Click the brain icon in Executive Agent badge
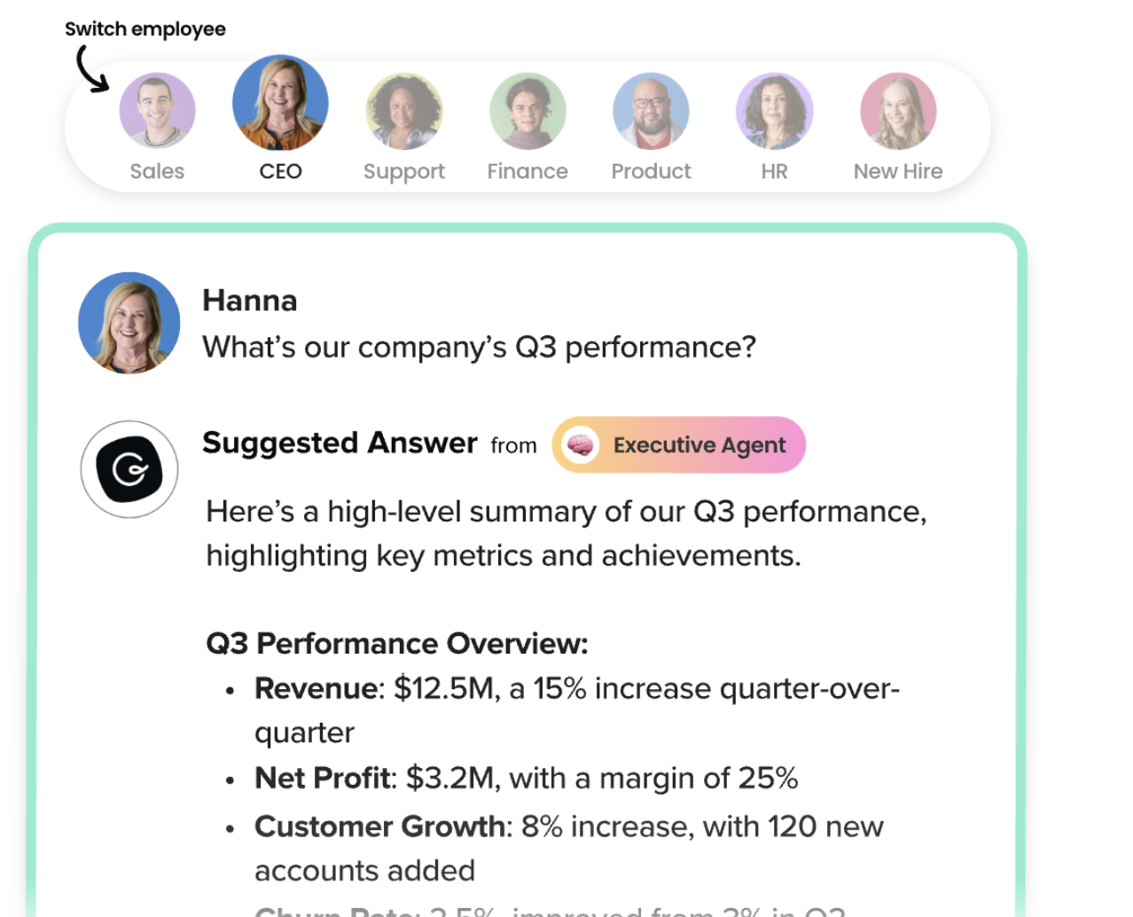Image resolution: width=1133 pixels, height=917 pixels. coord(581,445)
